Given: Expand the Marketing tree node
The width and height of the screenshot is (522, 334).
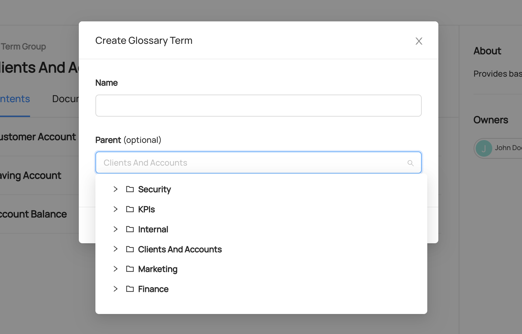Looking at the screenshot, I should coord(115,269).
